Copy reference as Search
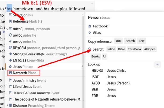164x108 pixels. coord(130,41)
